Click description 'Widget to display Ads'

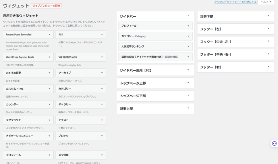click(x=69, y=65)
